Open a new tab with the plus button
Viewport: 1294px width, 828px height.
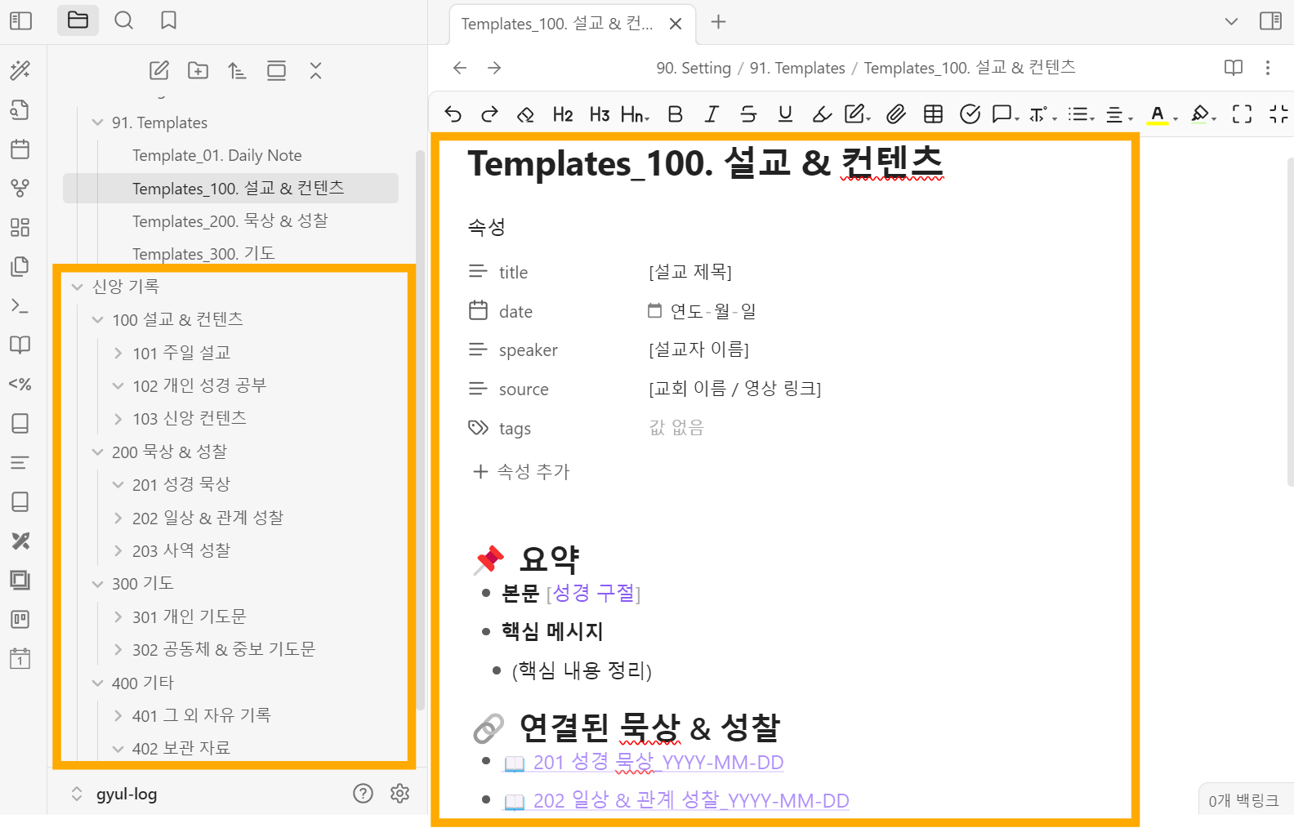point(718,22)
